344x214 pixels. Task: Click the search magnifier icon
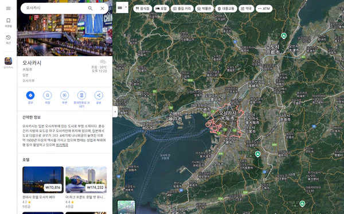pyautogui.click(x=90, y=9)
